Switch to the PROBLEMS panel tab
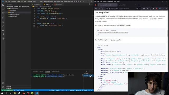Image resolution: width=169 pixels, height=95 pixels. [x=35, y=71]
